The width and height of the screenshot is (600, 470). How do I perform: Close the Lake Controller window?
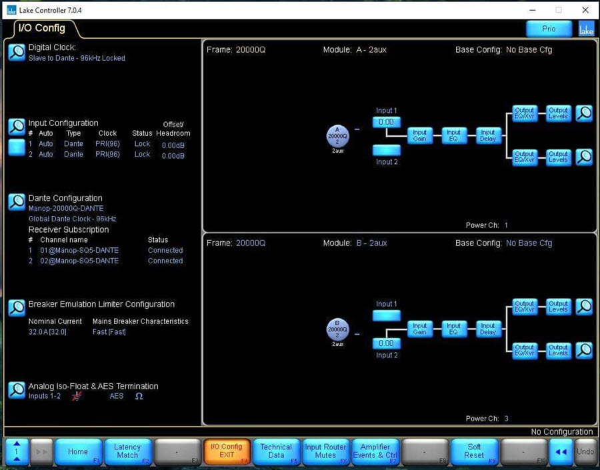tap(585, 10)
